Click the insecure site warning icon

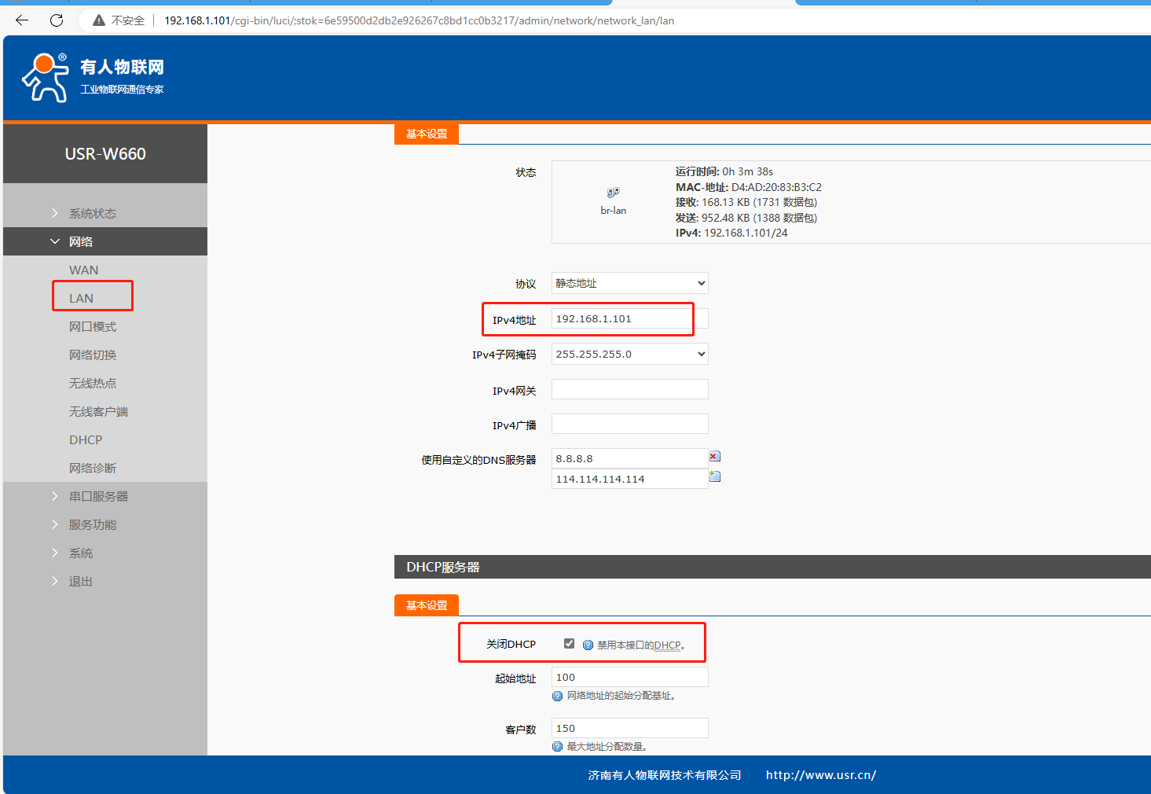coord(99,20)
